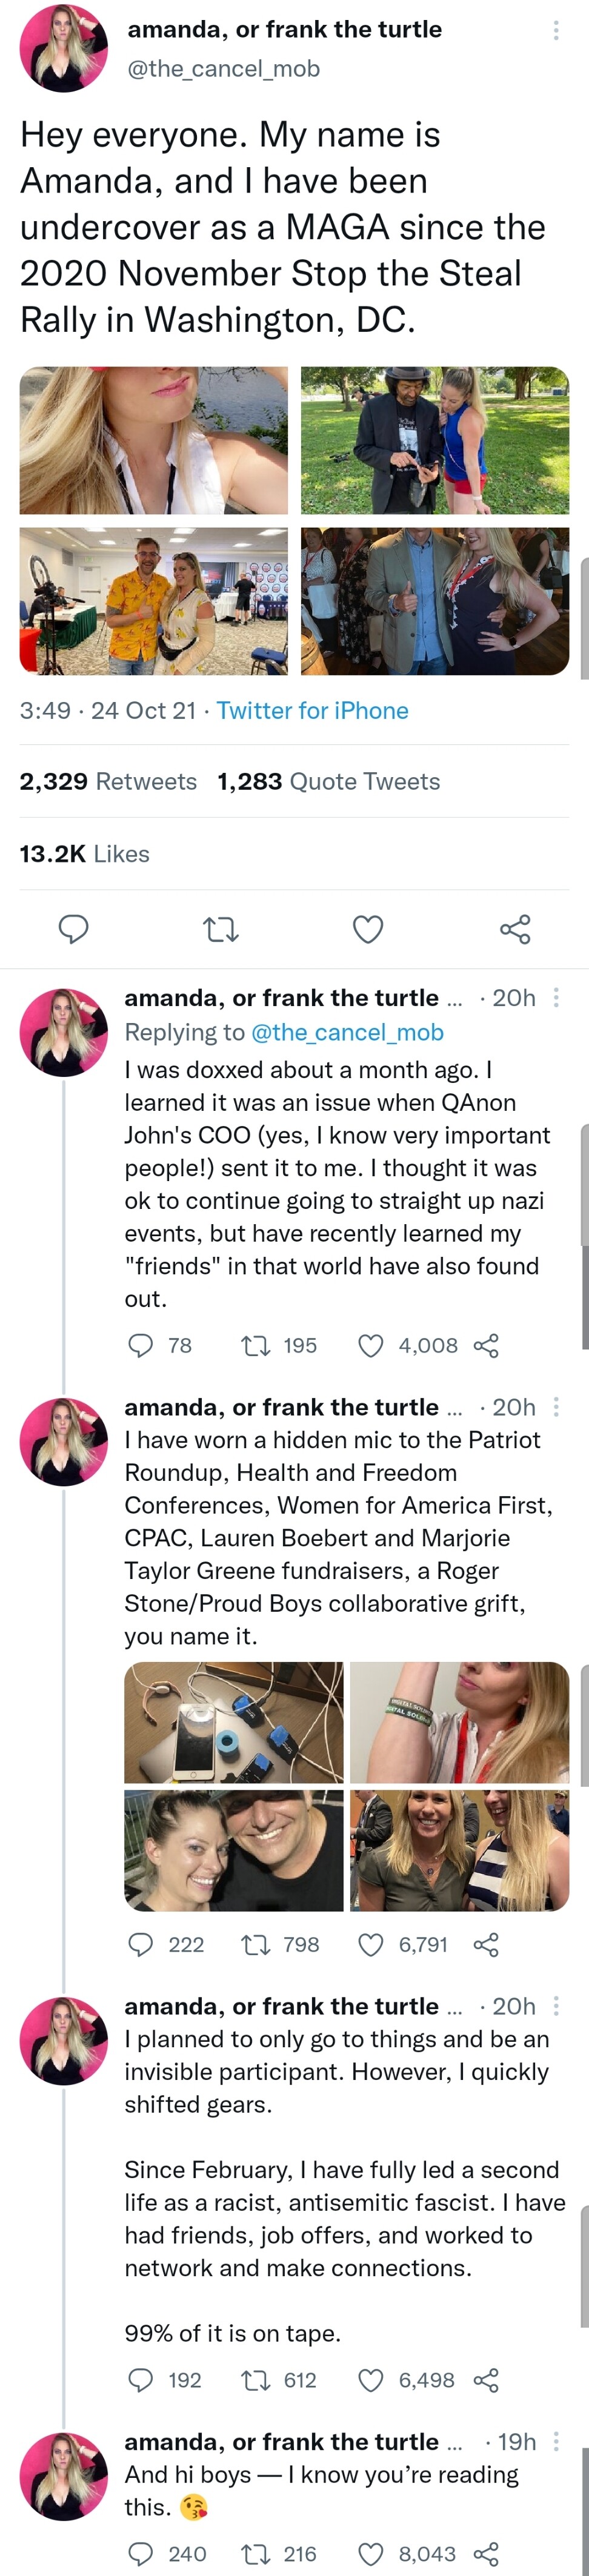Open the recording equipment photo
The width and height of the screenshot is (589, 2576).
pos(233,1722)
